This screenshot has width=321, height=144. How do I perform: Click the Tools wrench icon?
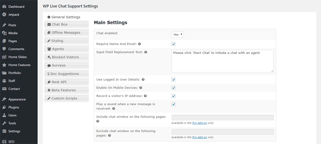pyautogui.click(x=4, y=123)
